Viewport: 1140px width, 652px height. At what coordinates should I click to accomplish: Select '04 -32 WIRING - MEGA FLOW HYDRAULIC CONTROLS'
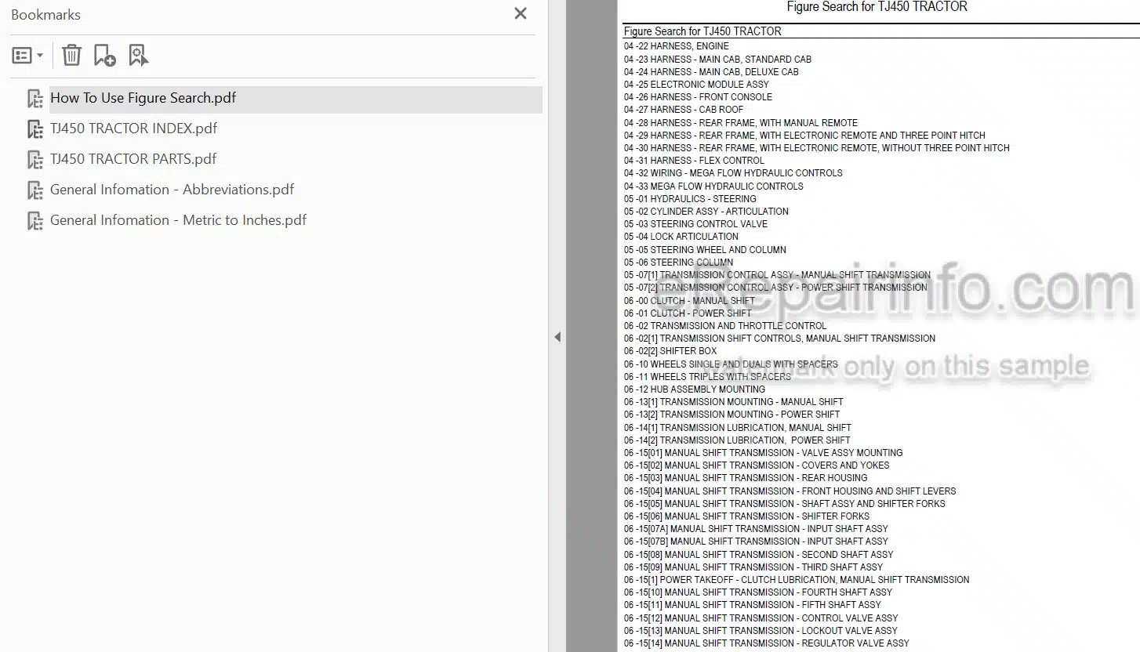[x=733, y=172]
